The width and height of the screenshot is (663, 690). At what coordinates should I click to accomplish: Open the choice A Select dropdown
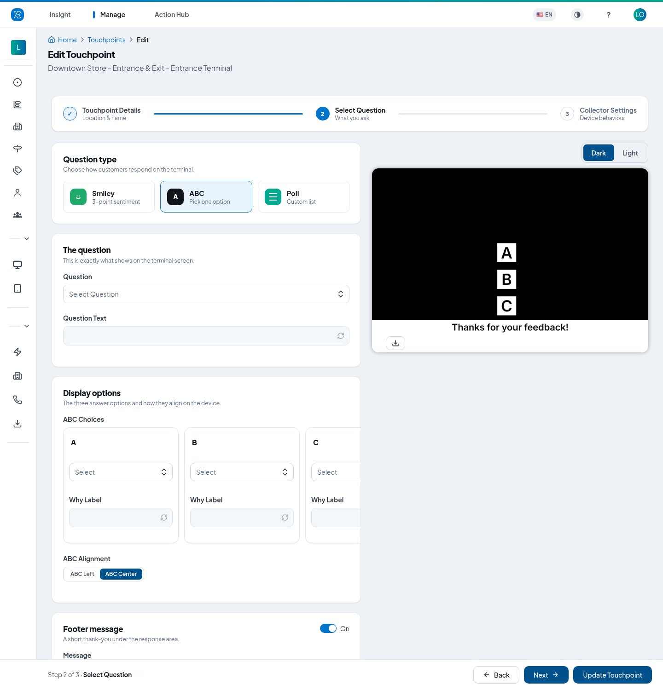(x=121, y=472)
